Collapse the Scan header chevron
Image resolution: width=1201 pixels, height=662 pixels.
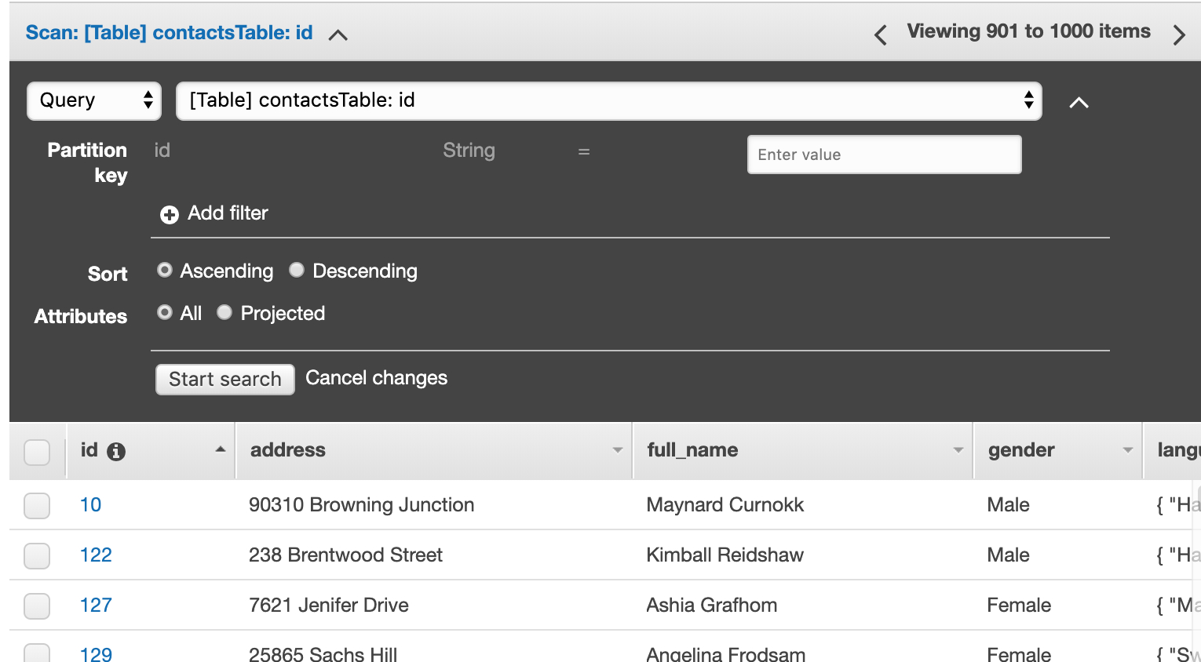coord(338,35)
